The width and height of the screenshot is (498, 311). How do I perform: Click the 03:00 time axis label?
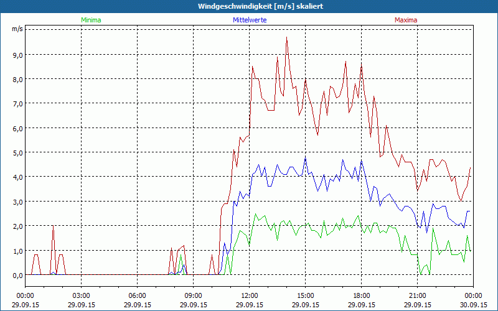[82, 296]
